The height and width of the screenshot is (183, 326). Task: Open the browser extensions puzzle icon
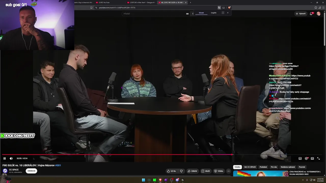(316, 8)
